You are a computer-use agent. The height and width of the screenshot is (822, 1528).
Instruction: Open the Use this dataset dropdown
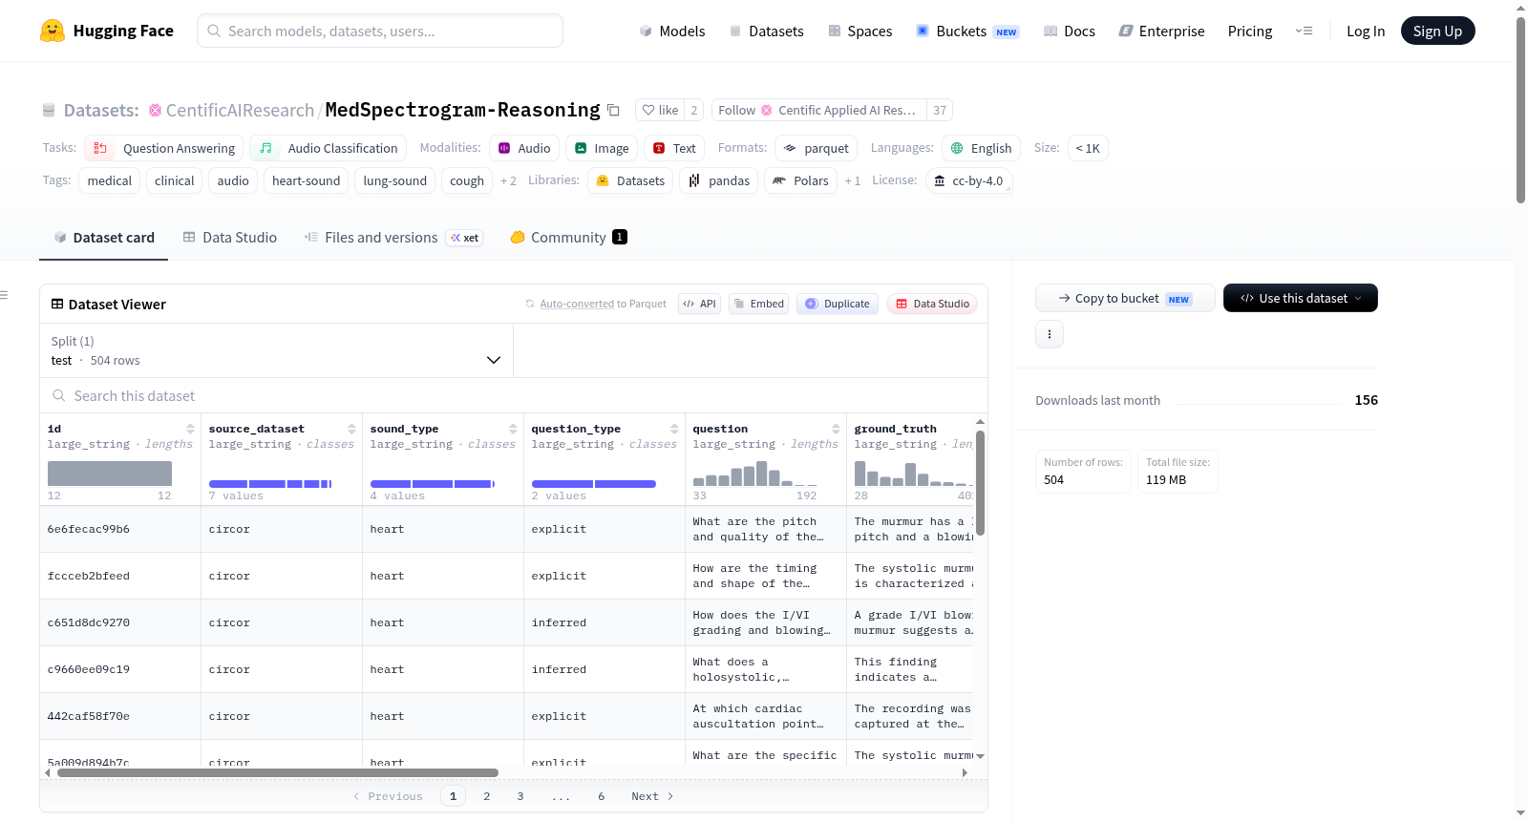(x=1301, y=298)
